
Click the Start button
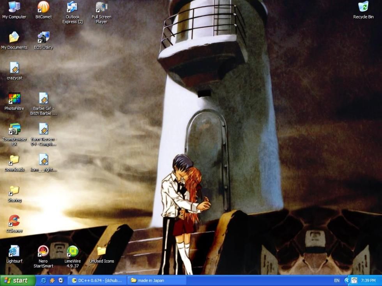18,281
